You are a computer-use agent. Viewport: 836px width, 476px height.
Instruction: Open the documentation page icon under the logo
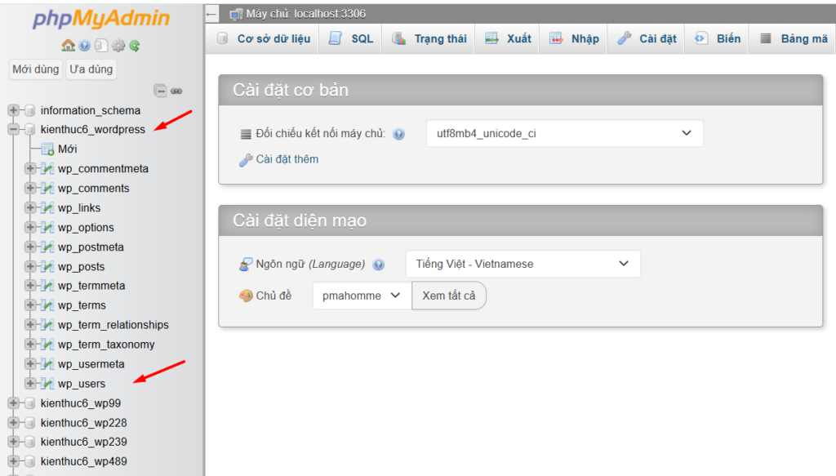(100, 46)
